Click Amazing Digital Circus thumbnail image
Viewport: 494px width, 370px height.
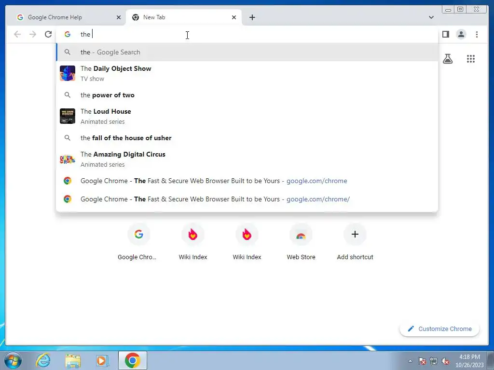pos(68,159)
